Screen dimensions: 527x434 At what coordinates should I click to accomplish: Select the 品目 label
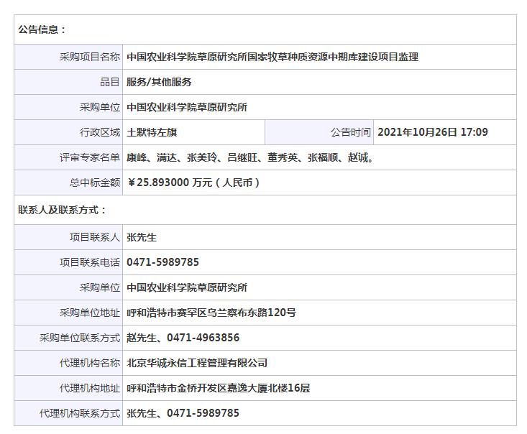pyautogui.click(x=110, y=82)
